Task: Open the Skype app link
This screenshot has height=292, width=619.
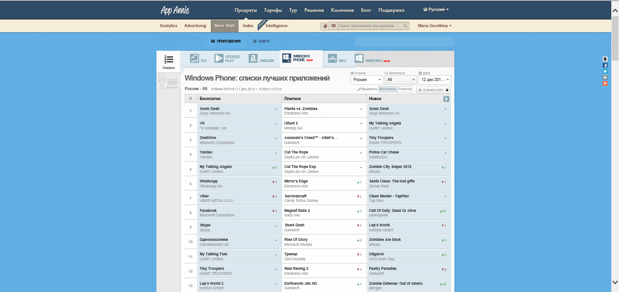Action: [205, 225]
